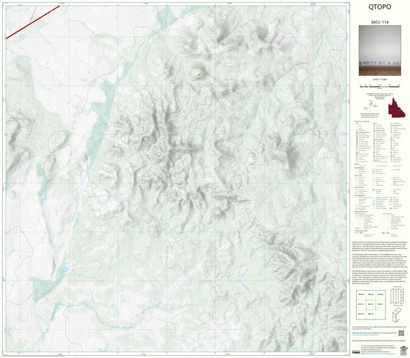
Task: Select the green highlighted cell in index grid
Action: coord(370,305)
